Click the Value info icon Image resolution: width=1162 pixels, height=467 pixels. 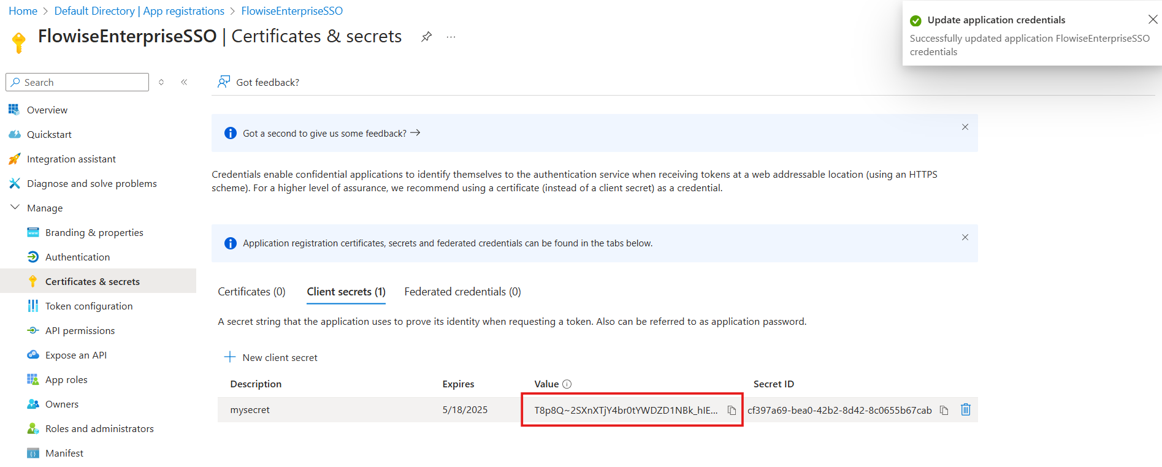click(x=567, y=384)
